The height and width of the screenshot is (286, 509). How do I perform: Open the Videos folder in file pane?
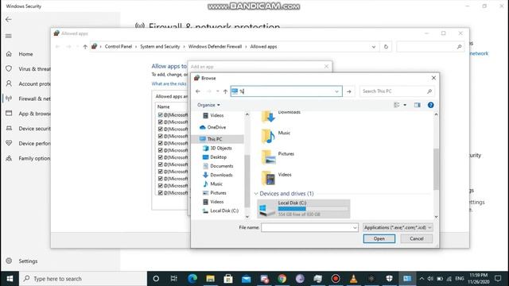coord(269,178)
